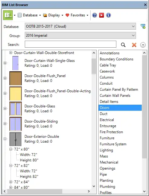The image size is (149, 196).
Task: Open the Database toolbar menu
Action: (29, 15)
